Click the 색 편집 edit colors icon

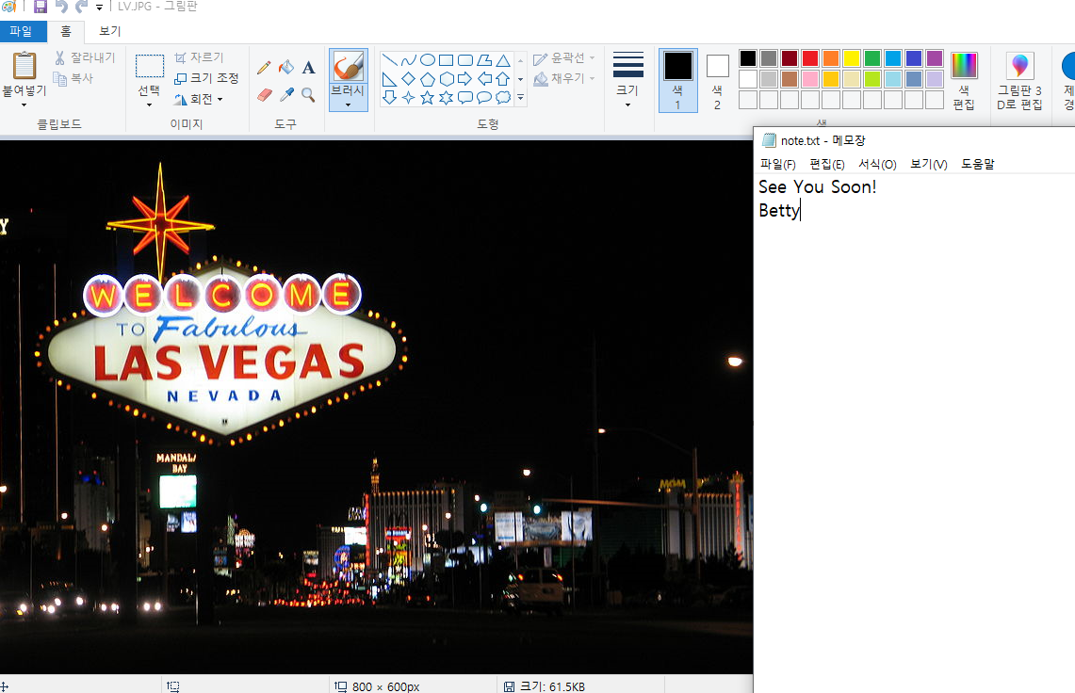(964, 80)
